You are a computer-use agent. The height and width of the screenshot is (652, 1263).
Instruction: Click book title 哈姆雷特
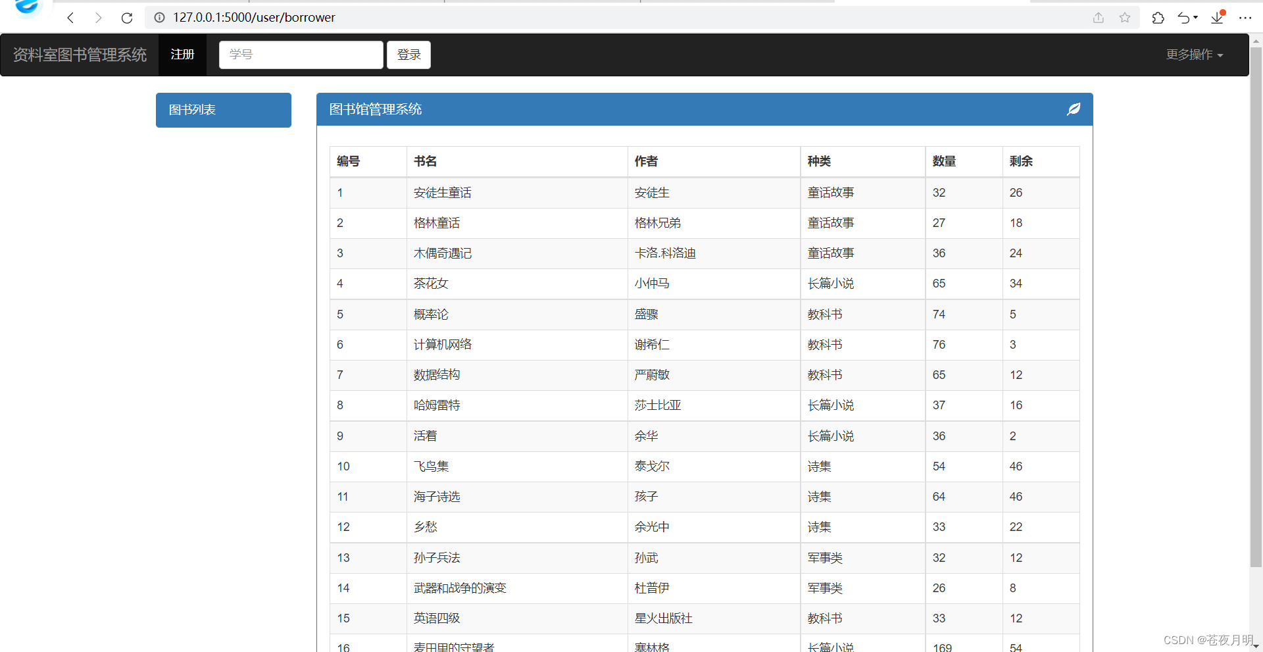point(437,405)
